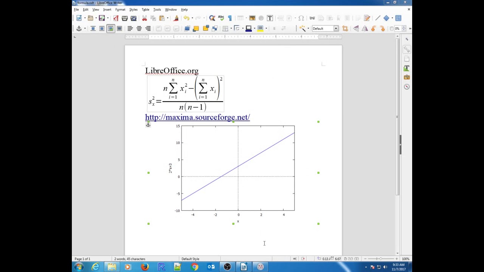484x272 pixels.
Task: Insert a special character using the Omega icon
Action: [x=301, y=18]
